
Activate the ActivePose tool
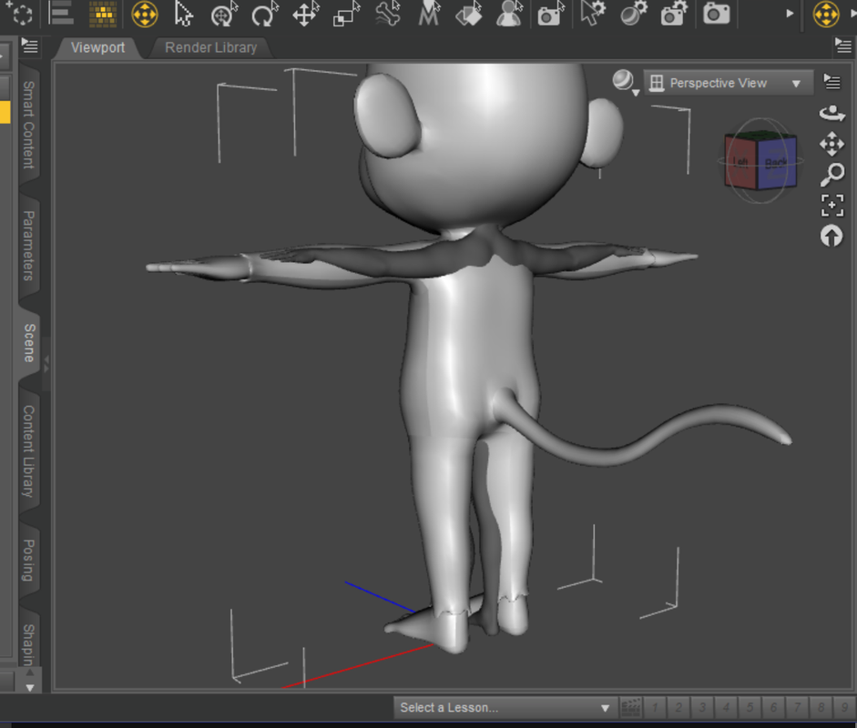click(224, 15)
